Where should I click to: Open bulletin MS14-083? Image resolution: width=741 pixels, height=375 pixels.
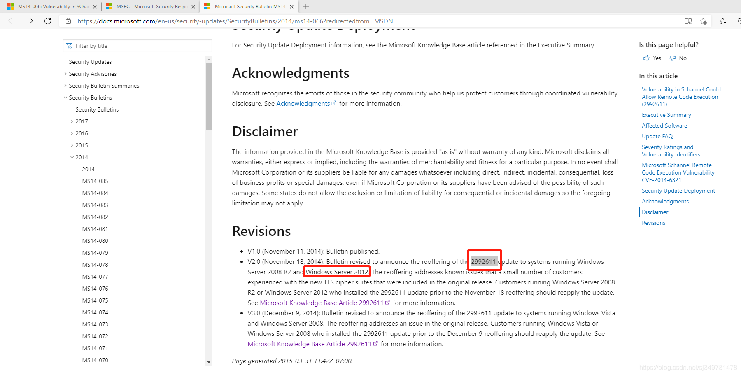[95, 205]
